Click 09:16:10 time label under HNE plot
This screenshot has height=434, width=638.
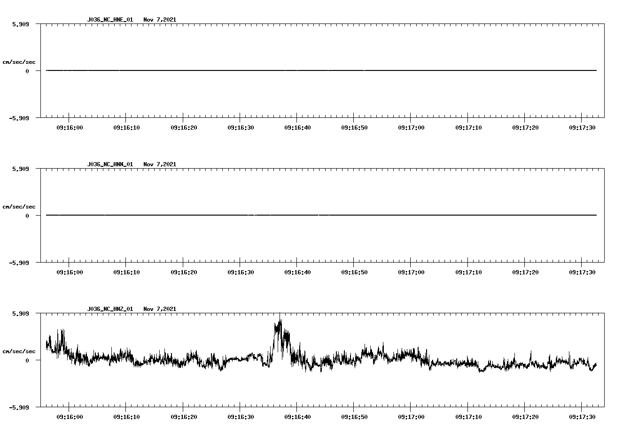click(126, 128)
